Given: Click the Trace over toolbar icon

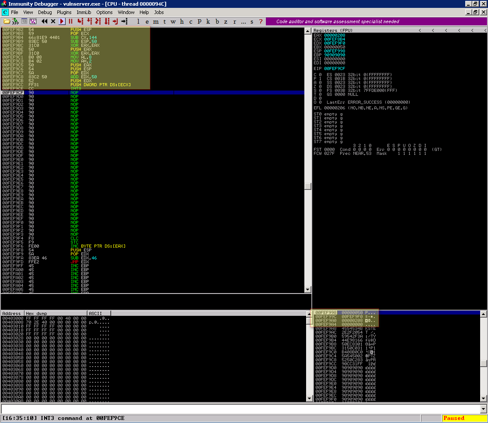Looking at the screenshot, I should [107, 21].
